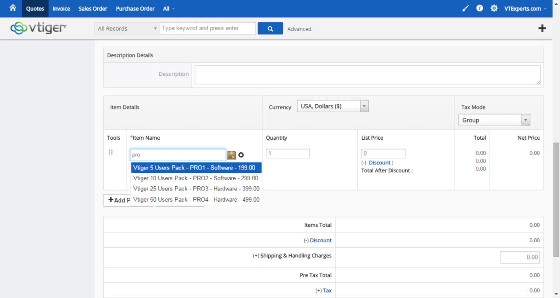Open the All Records search dropdown
Screen dimensions: 560x298
127,28
